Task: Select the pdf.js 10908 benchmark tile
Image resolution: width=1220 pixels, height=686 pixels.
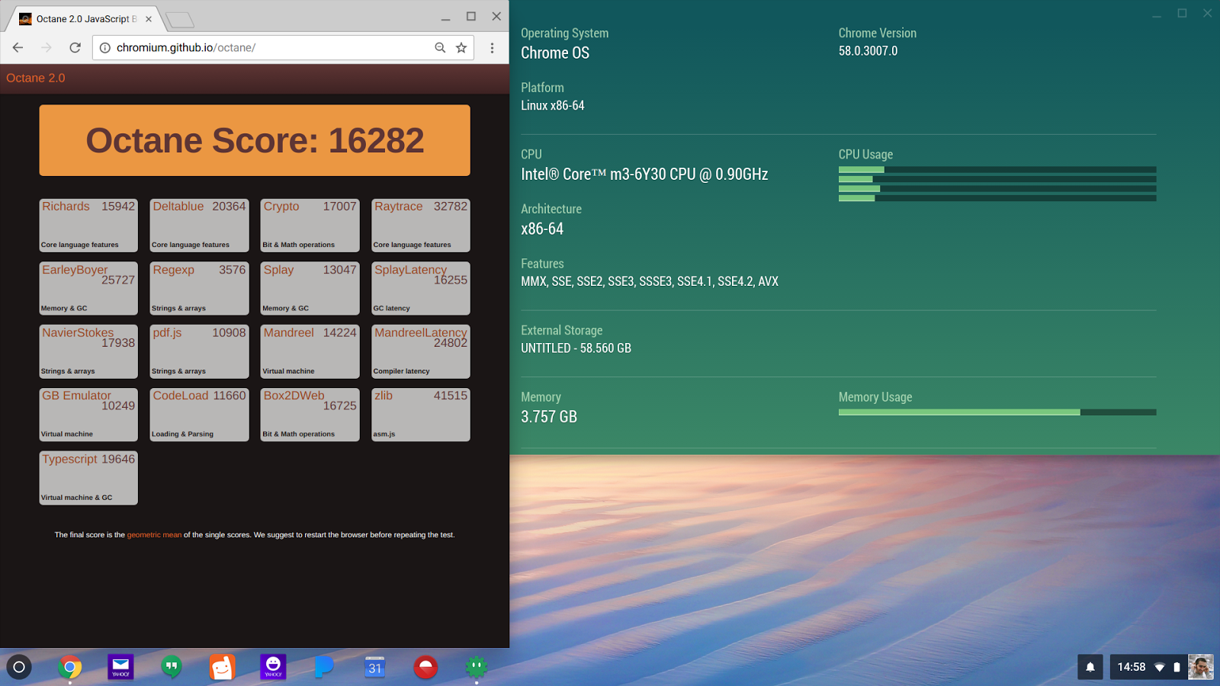Action: click(199, 352)
